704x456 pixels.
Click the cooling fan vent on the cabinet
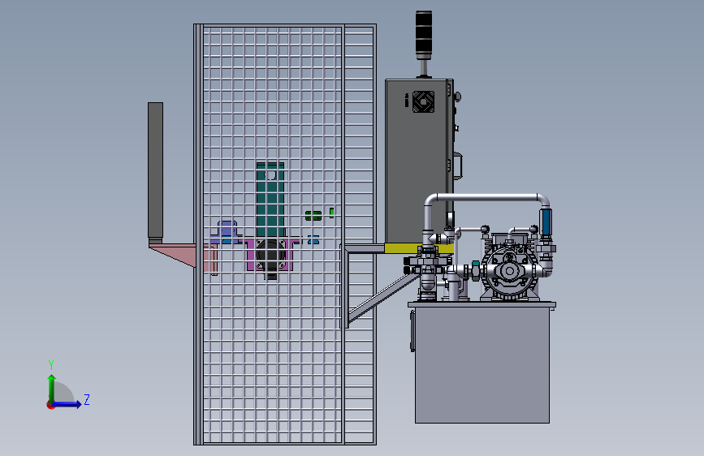423,102
